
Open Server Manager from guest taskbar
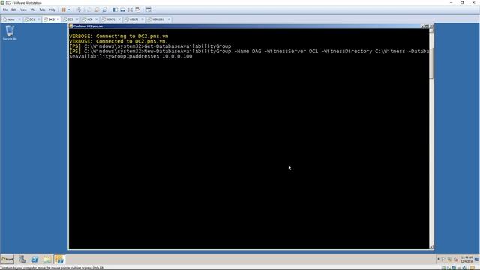(x=22, y=259)
